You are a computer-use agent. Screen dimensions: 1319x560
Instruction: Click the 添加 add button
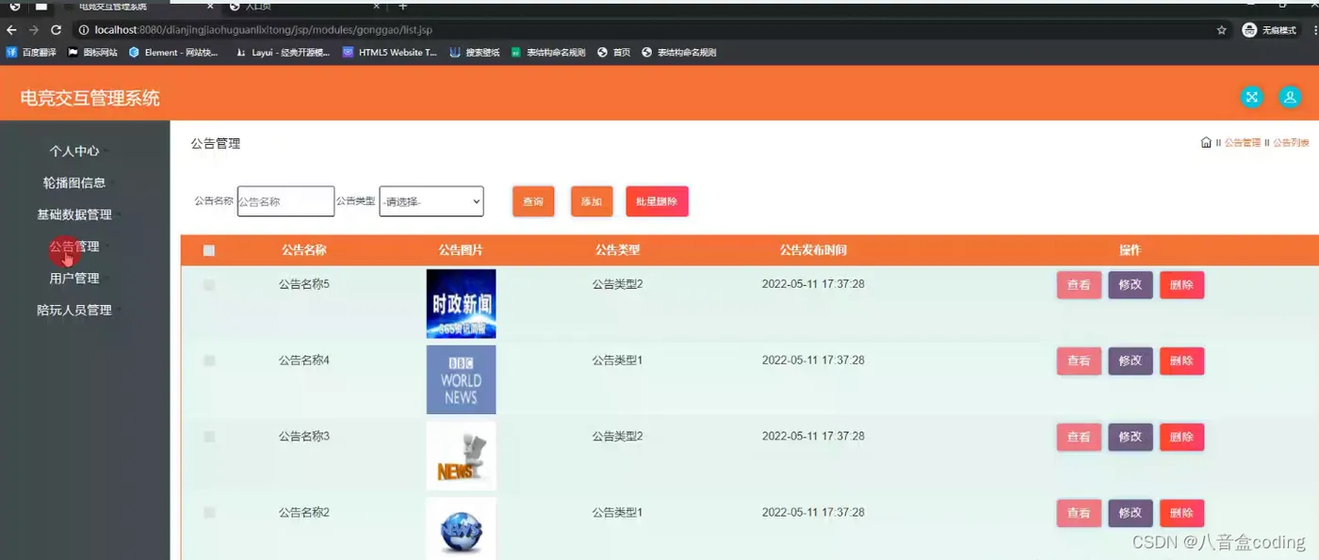592,201
